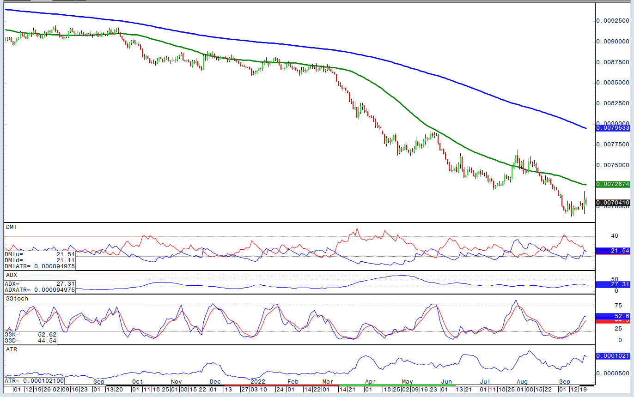Click the May month label on time axis
634x397 pixels.
[407, 382]
